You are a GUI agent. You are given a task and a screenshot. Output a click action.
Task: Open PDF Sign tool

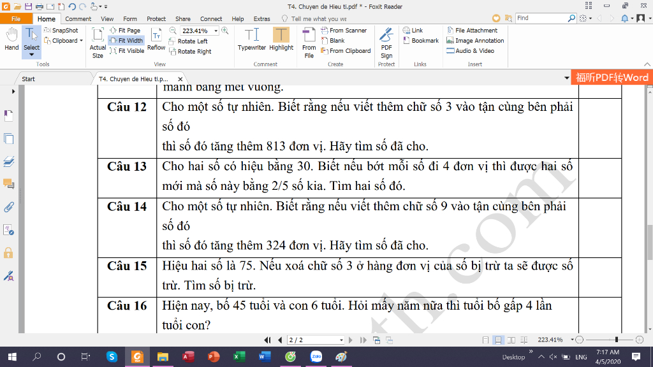[x=386, y=43]
